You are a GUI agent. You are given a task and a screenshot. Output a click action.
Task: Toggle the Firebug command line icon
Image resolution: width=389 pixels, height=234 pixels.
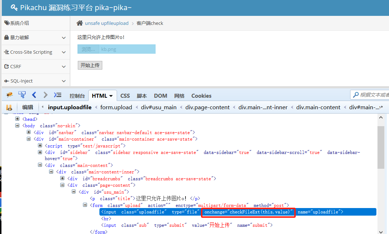pyautogui.click(x=58, y=94)
